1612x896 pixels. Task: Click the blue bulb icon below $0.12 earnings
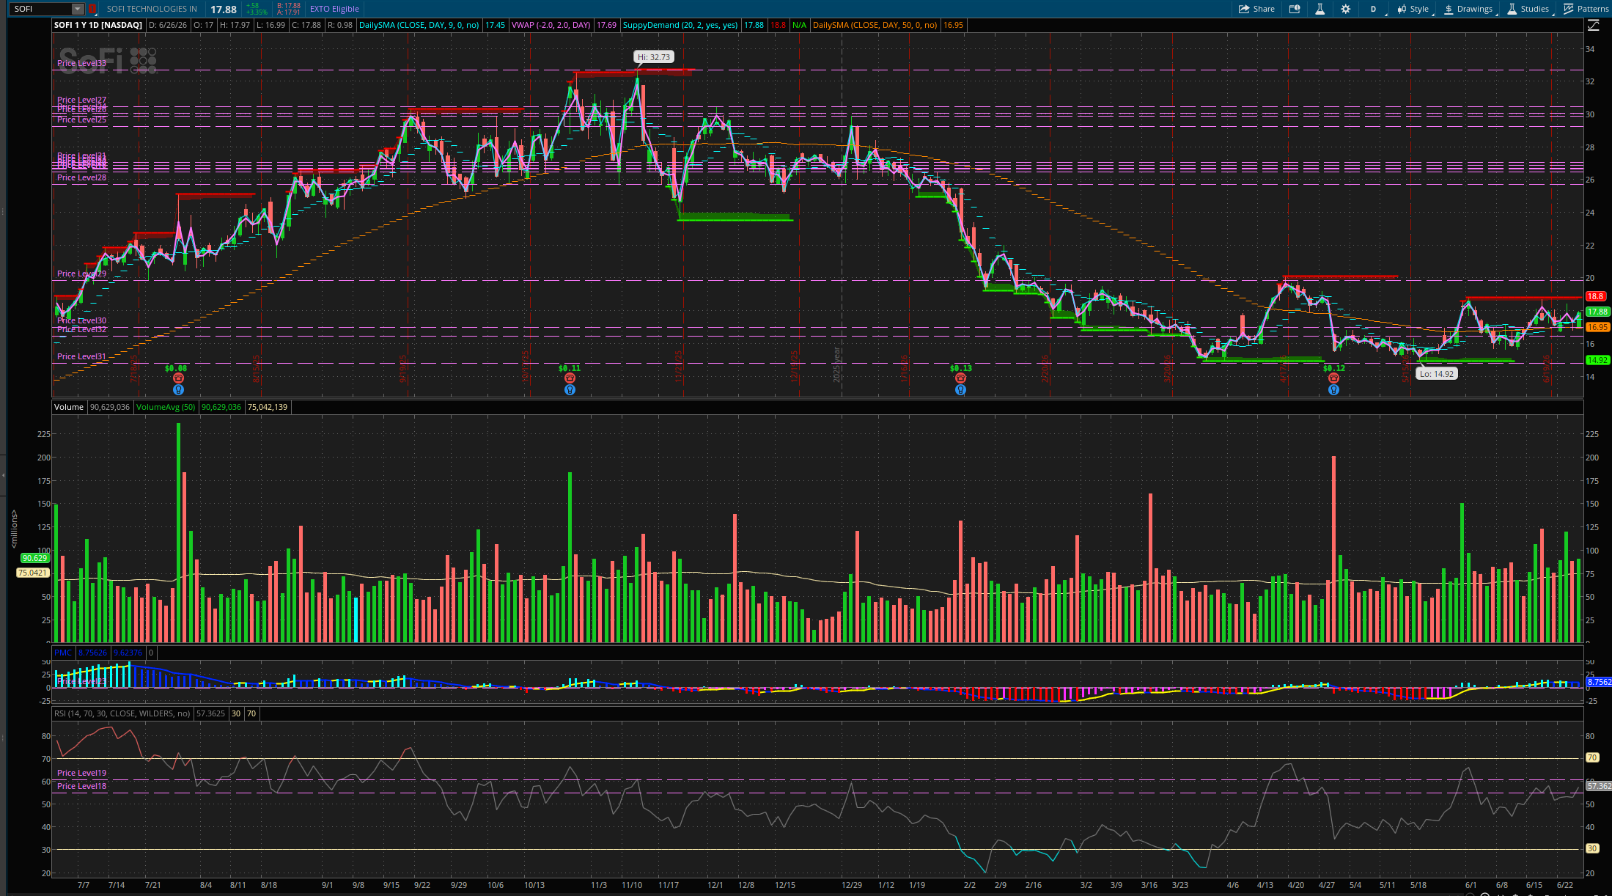(1333, 390)
